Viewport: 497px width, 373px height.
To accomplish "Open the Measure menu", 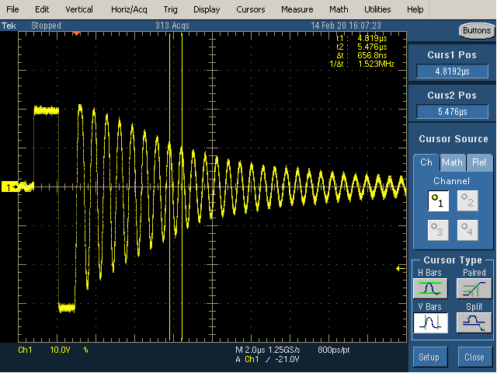I will point(297,9).
